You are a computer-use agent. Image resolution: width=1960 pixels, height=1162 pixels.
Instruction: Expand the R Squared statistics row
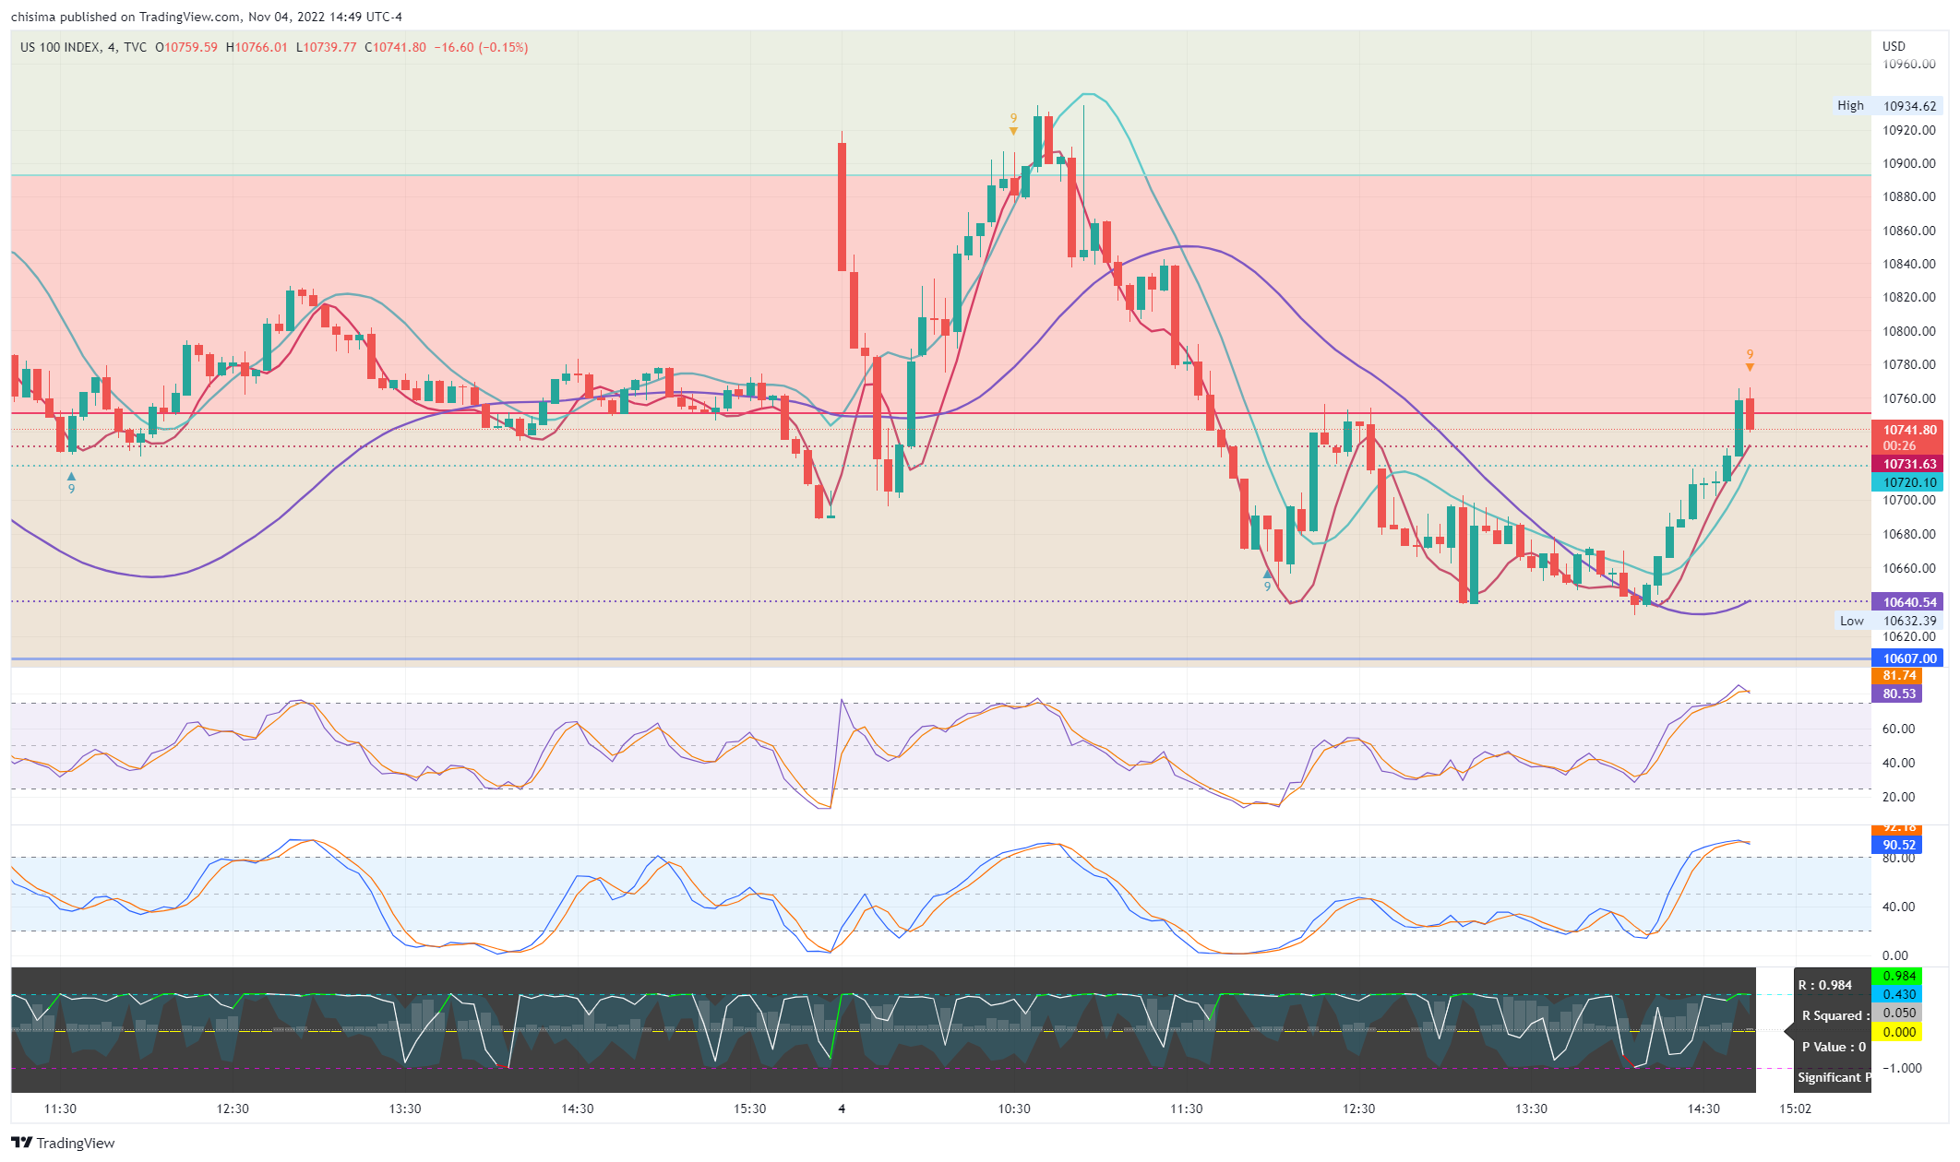pos(1835,1015)
